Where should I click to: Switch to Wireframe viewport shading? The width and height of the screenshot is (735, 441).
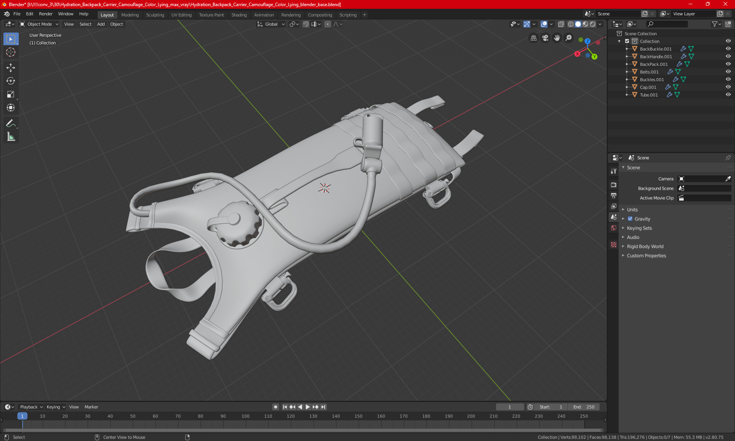pyautogui.click(x=570, y=24)
